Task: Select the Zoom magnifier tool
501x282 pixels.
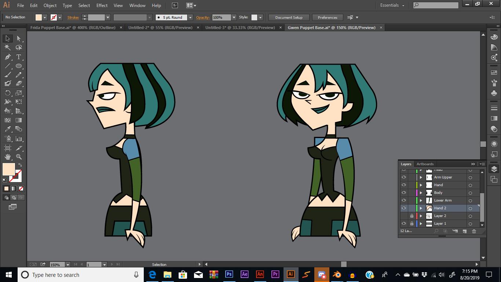Action: [19, 157]
